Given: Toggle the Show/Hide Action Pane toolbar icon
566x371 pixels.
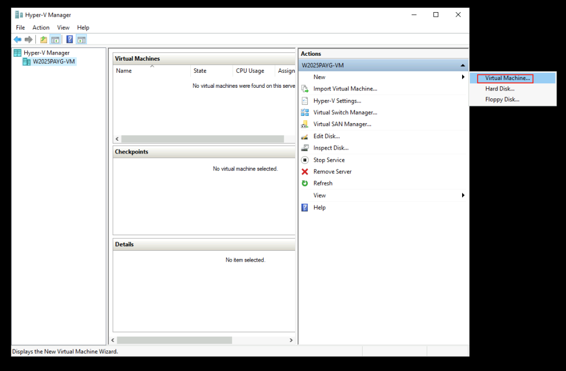Looking at the screenshot, I should (x=82, y=39).
